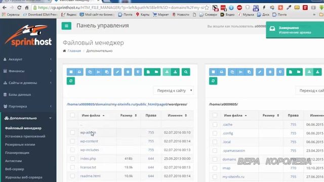This screenshot has width=324, height=182.
Task: Click the upload icon in left panel toolbar
Action: click(175, 72)
